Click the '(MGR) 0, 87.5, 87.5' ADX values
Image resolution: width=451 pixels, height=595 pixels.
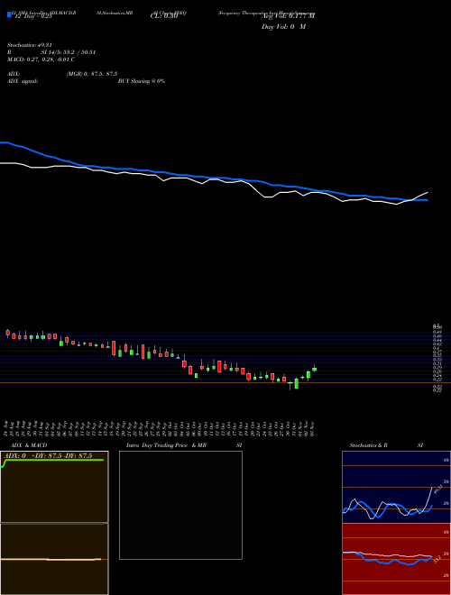click(92, 74)
